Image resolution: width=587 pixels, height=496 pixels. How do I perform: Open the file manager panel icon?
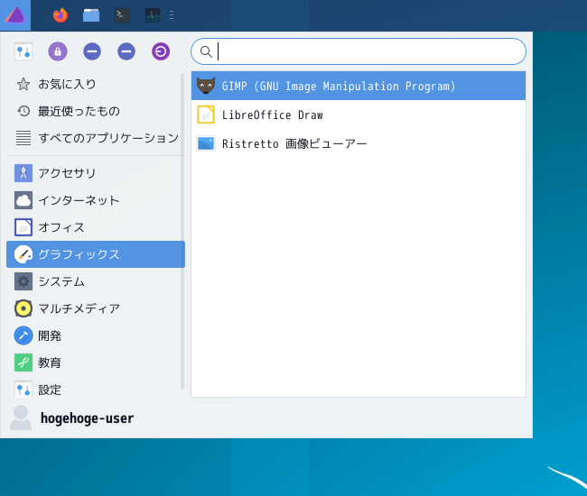(91, 15)
